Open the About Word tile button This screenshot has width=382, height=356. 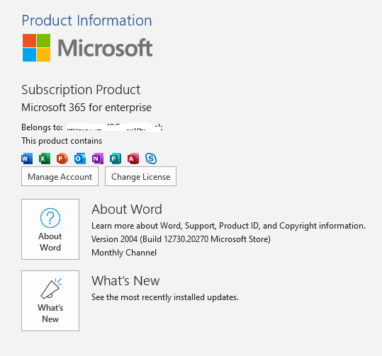50,229
